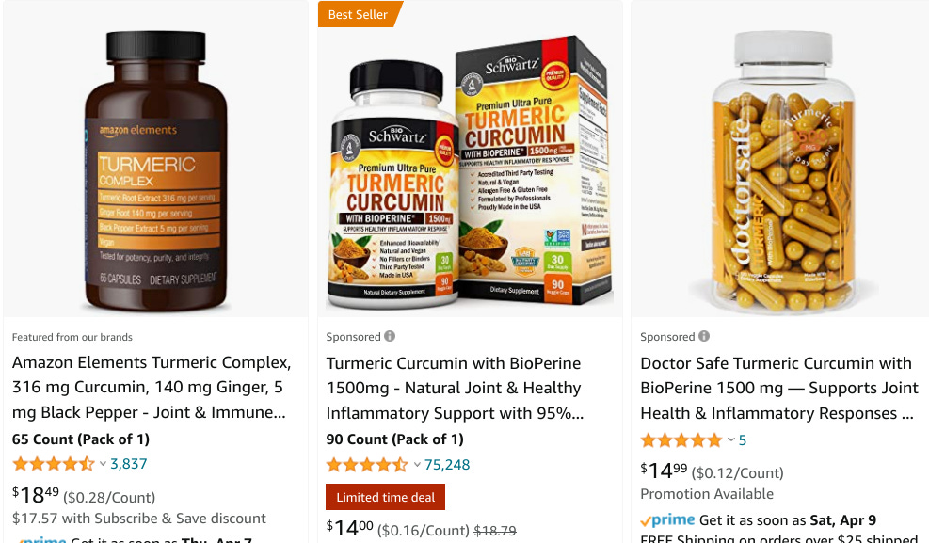929x543 pixels.
Task: Expand rating breakdown chevron beside 5 reviews
Action: pyautogui.click(x=731, y=440)
